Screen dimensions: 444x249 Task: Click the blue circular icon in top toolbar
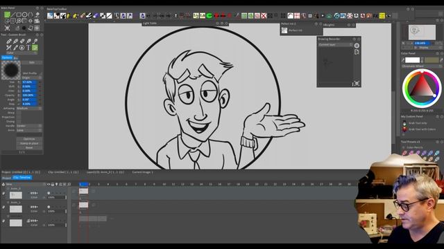tap(336, 16)
